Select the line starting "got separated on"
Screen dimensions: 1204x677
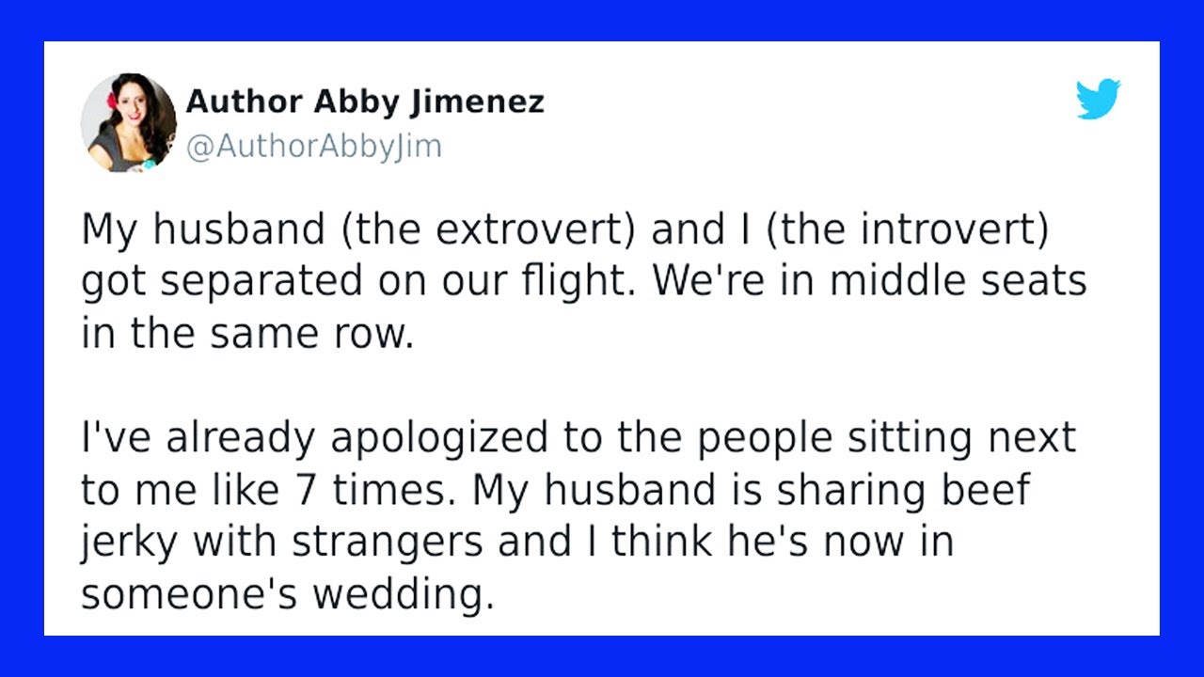tap(583, 283)
